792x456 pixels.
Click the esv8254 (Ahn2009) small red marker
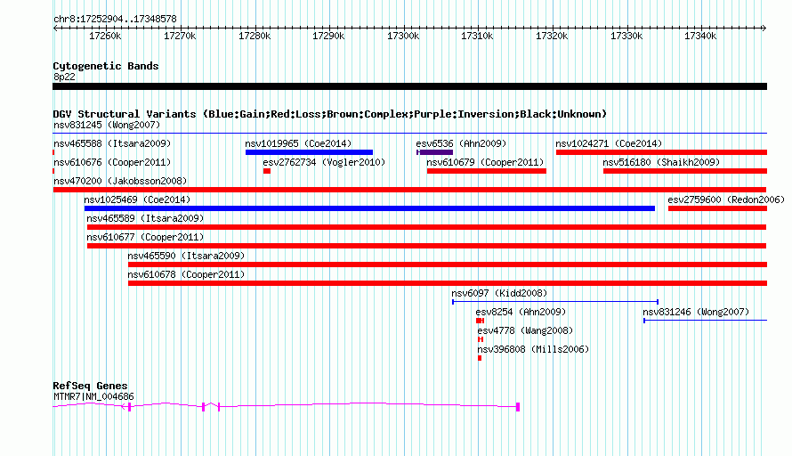click(x=480, y=321)
